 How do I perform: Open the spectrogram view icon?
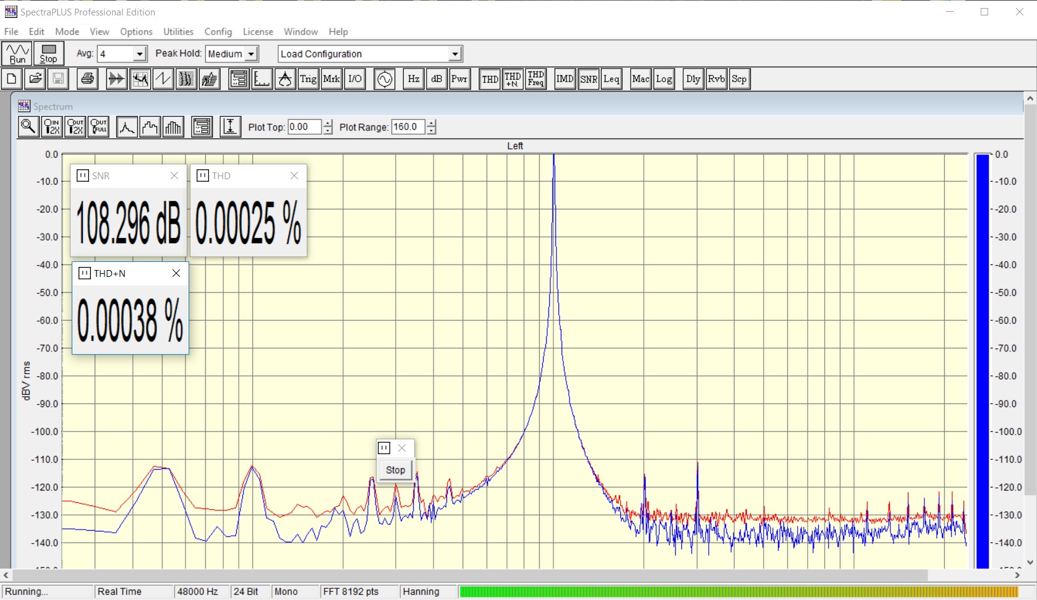(x=186, y=79)
